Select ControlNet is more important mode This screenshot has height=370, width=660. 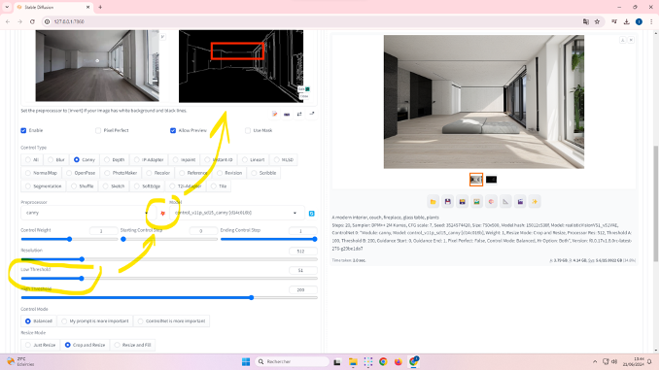[171, 320]
